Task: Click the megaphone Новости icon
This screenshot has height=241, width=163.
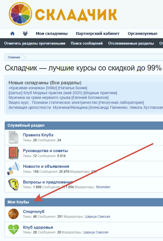Action: point(13,169)
